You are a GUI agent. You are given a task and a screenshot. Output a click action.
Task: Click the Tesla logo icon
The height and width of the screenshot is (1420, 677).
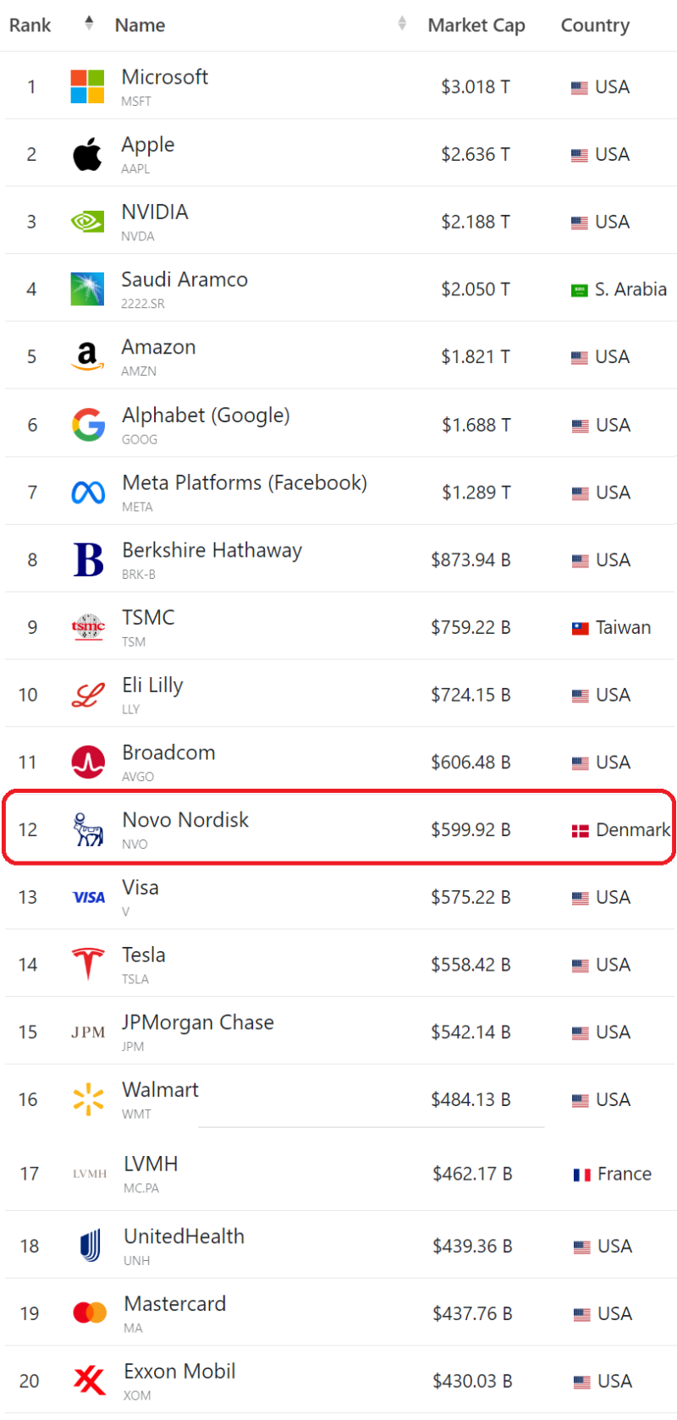88,965
